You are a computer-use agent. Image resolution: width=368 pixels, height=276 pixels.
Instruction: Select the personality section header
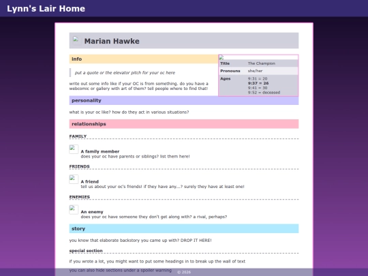click(184, 100)
